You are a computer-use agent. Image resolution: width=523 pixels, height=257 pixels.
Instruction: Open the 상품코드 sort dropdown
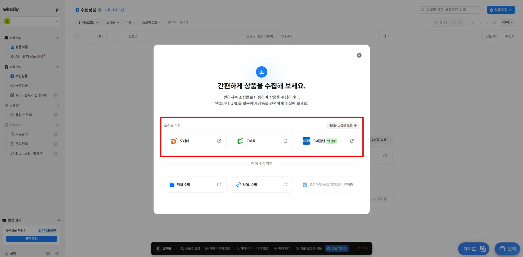coord(88,23)
